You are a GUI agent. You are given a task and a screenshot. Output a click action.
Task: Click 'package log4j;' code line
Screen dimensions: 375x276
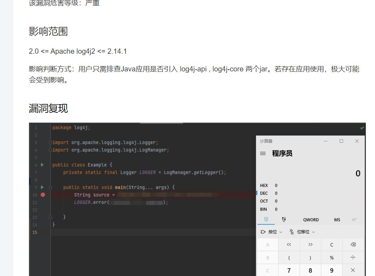71,128
